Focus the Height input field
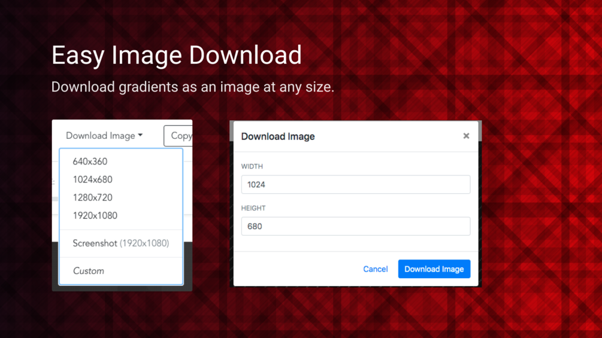The width and height of the screenshot is (602, 338). 356,226
